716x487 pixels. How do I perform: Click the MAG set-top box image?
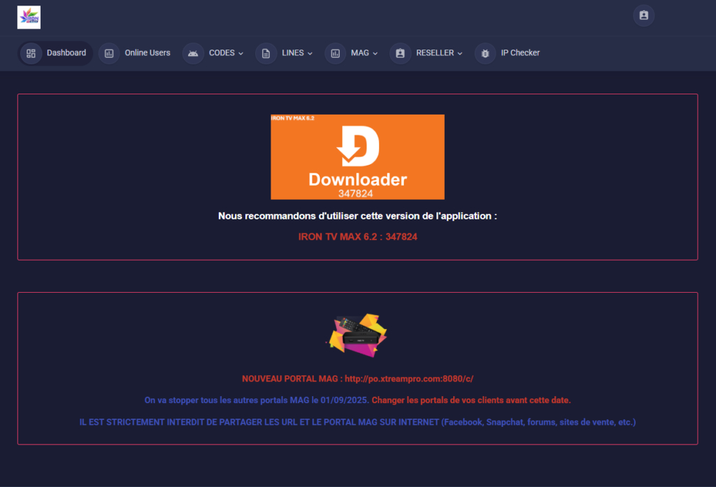click(x=357, y=334)
